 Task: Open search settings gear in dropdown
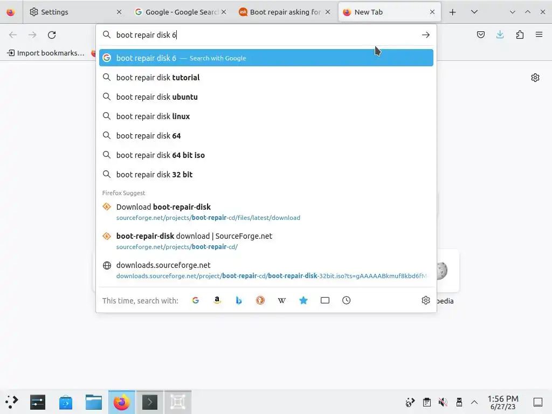click(426, 300)
